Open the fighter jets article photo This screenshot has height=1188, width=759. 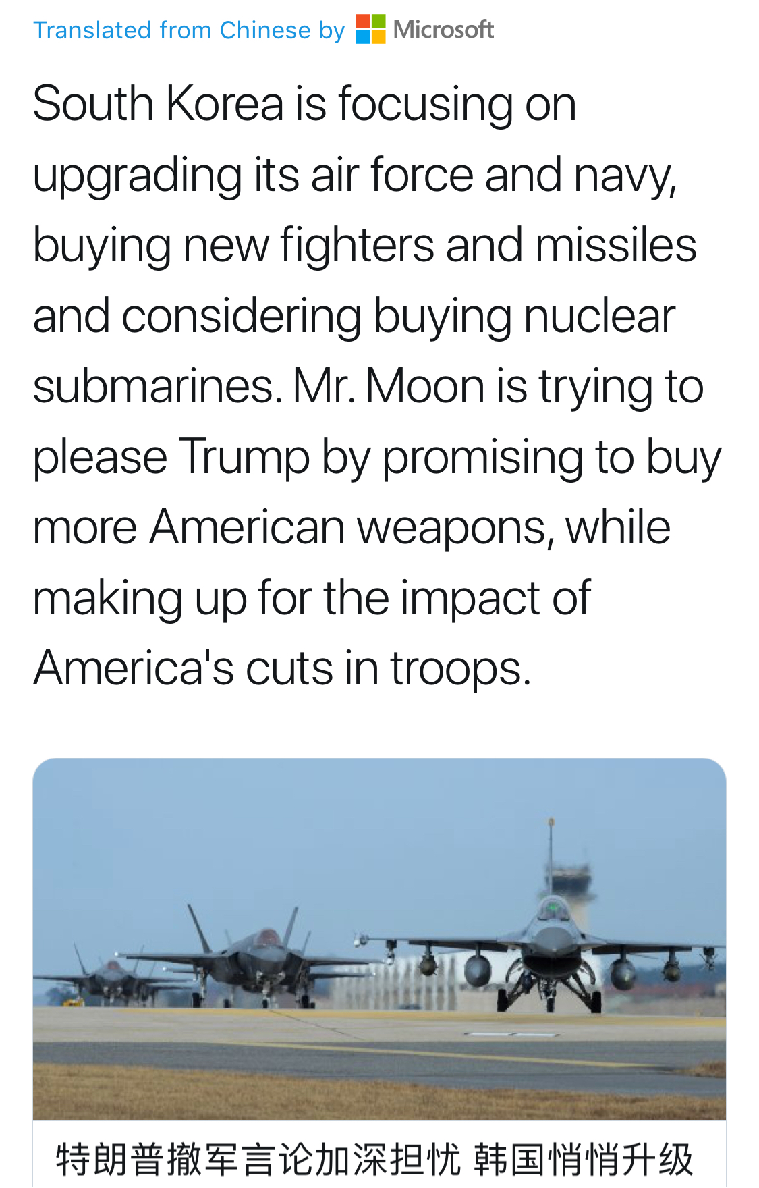pyautogui.click(x=379, y=939)
